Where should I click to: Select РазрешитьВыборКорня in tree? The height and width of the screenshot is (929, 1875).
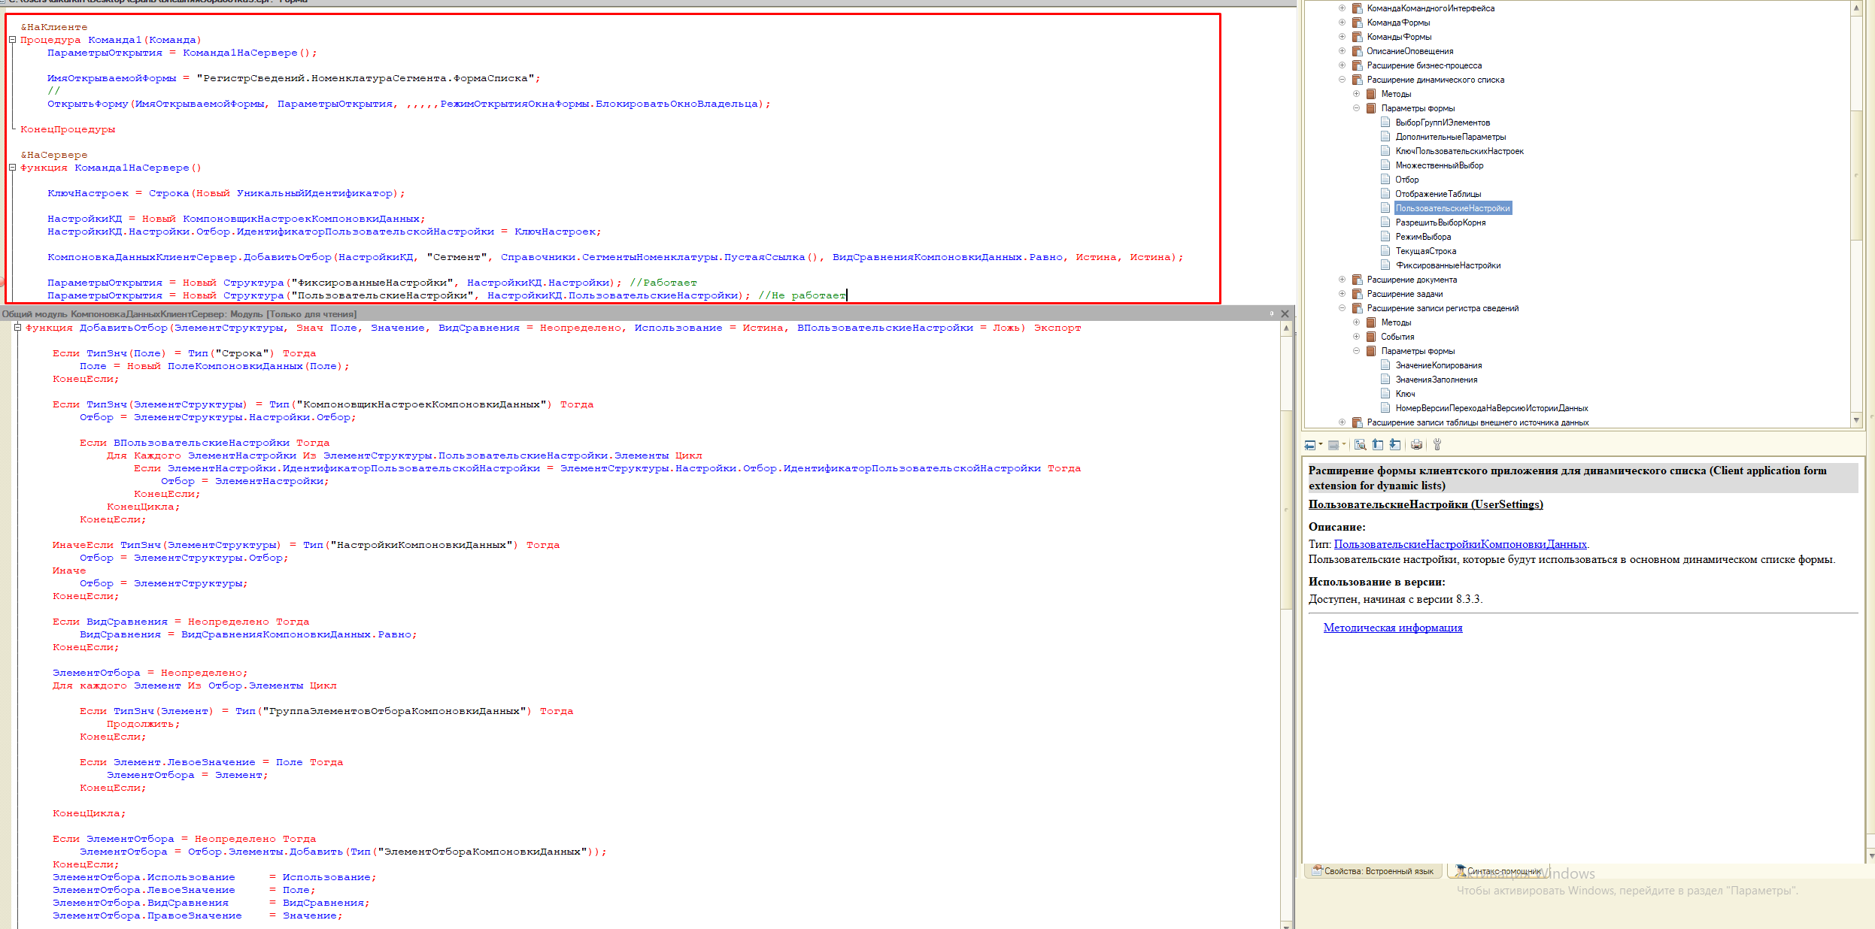[1440, 222]
